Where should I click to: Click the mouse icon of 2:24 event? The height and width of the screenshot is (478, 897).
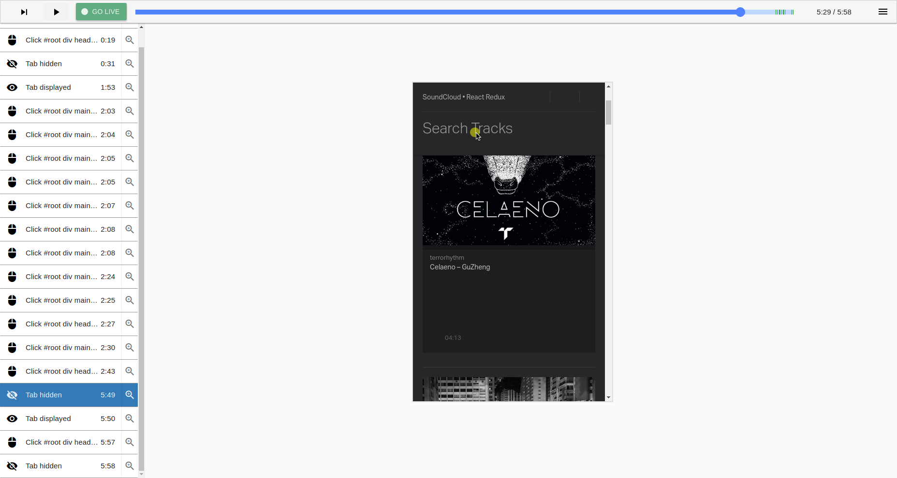tap(12, 277)
